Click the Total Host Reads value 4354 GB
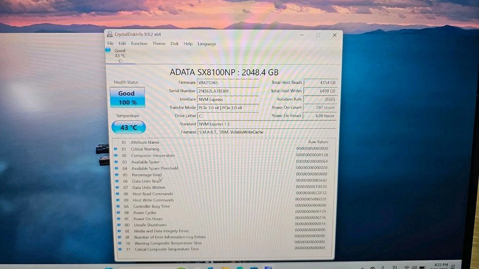Viewport: 479px width, 269px height. pyautogui.click(x=321, y=83)
